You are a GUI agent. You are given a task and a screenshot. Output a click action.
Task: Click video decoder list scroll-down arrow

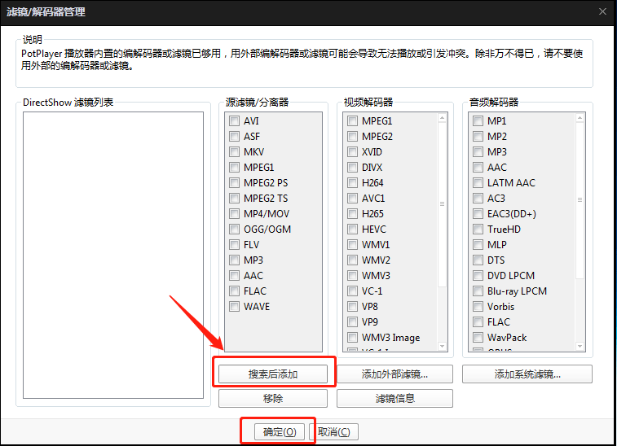(x=442, y=346)
